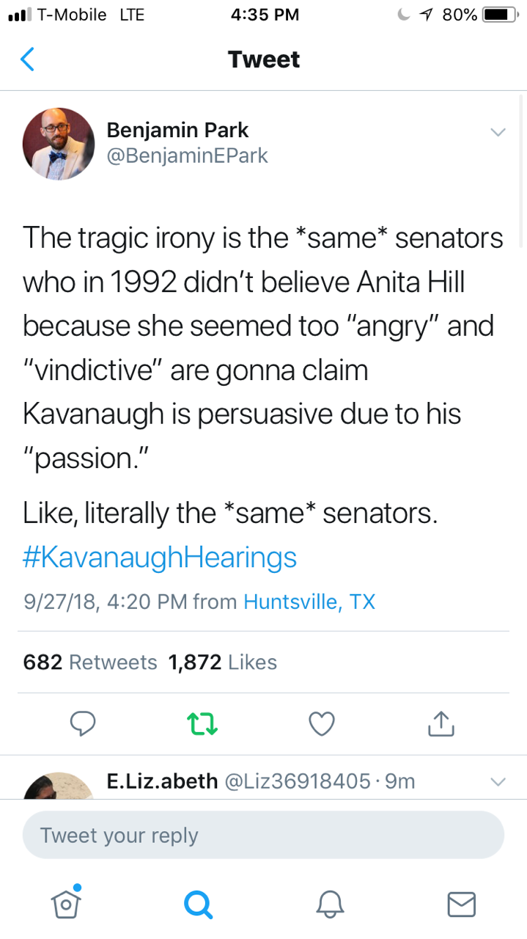This screenshot has height=939, width=527.
Task: Tap the back arrow icon
Action: (x=27, y=59)
